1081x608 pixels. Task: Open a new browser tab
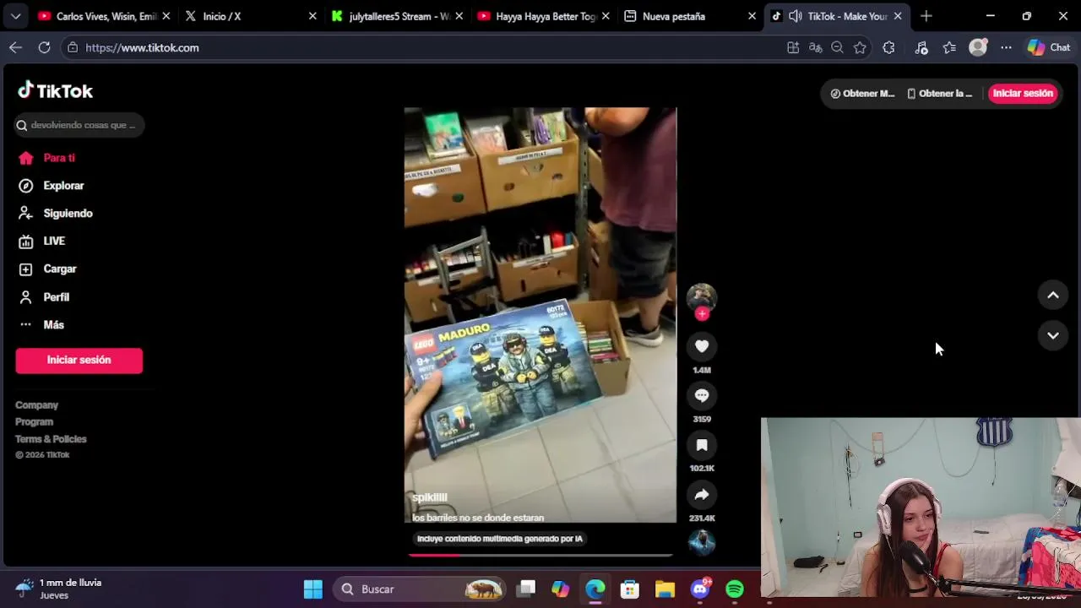926,16
